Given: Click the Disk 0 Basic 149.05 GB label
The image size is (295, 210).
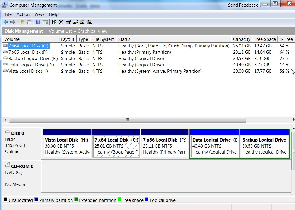Looking at the screenshot, I should tap(22, 144).
